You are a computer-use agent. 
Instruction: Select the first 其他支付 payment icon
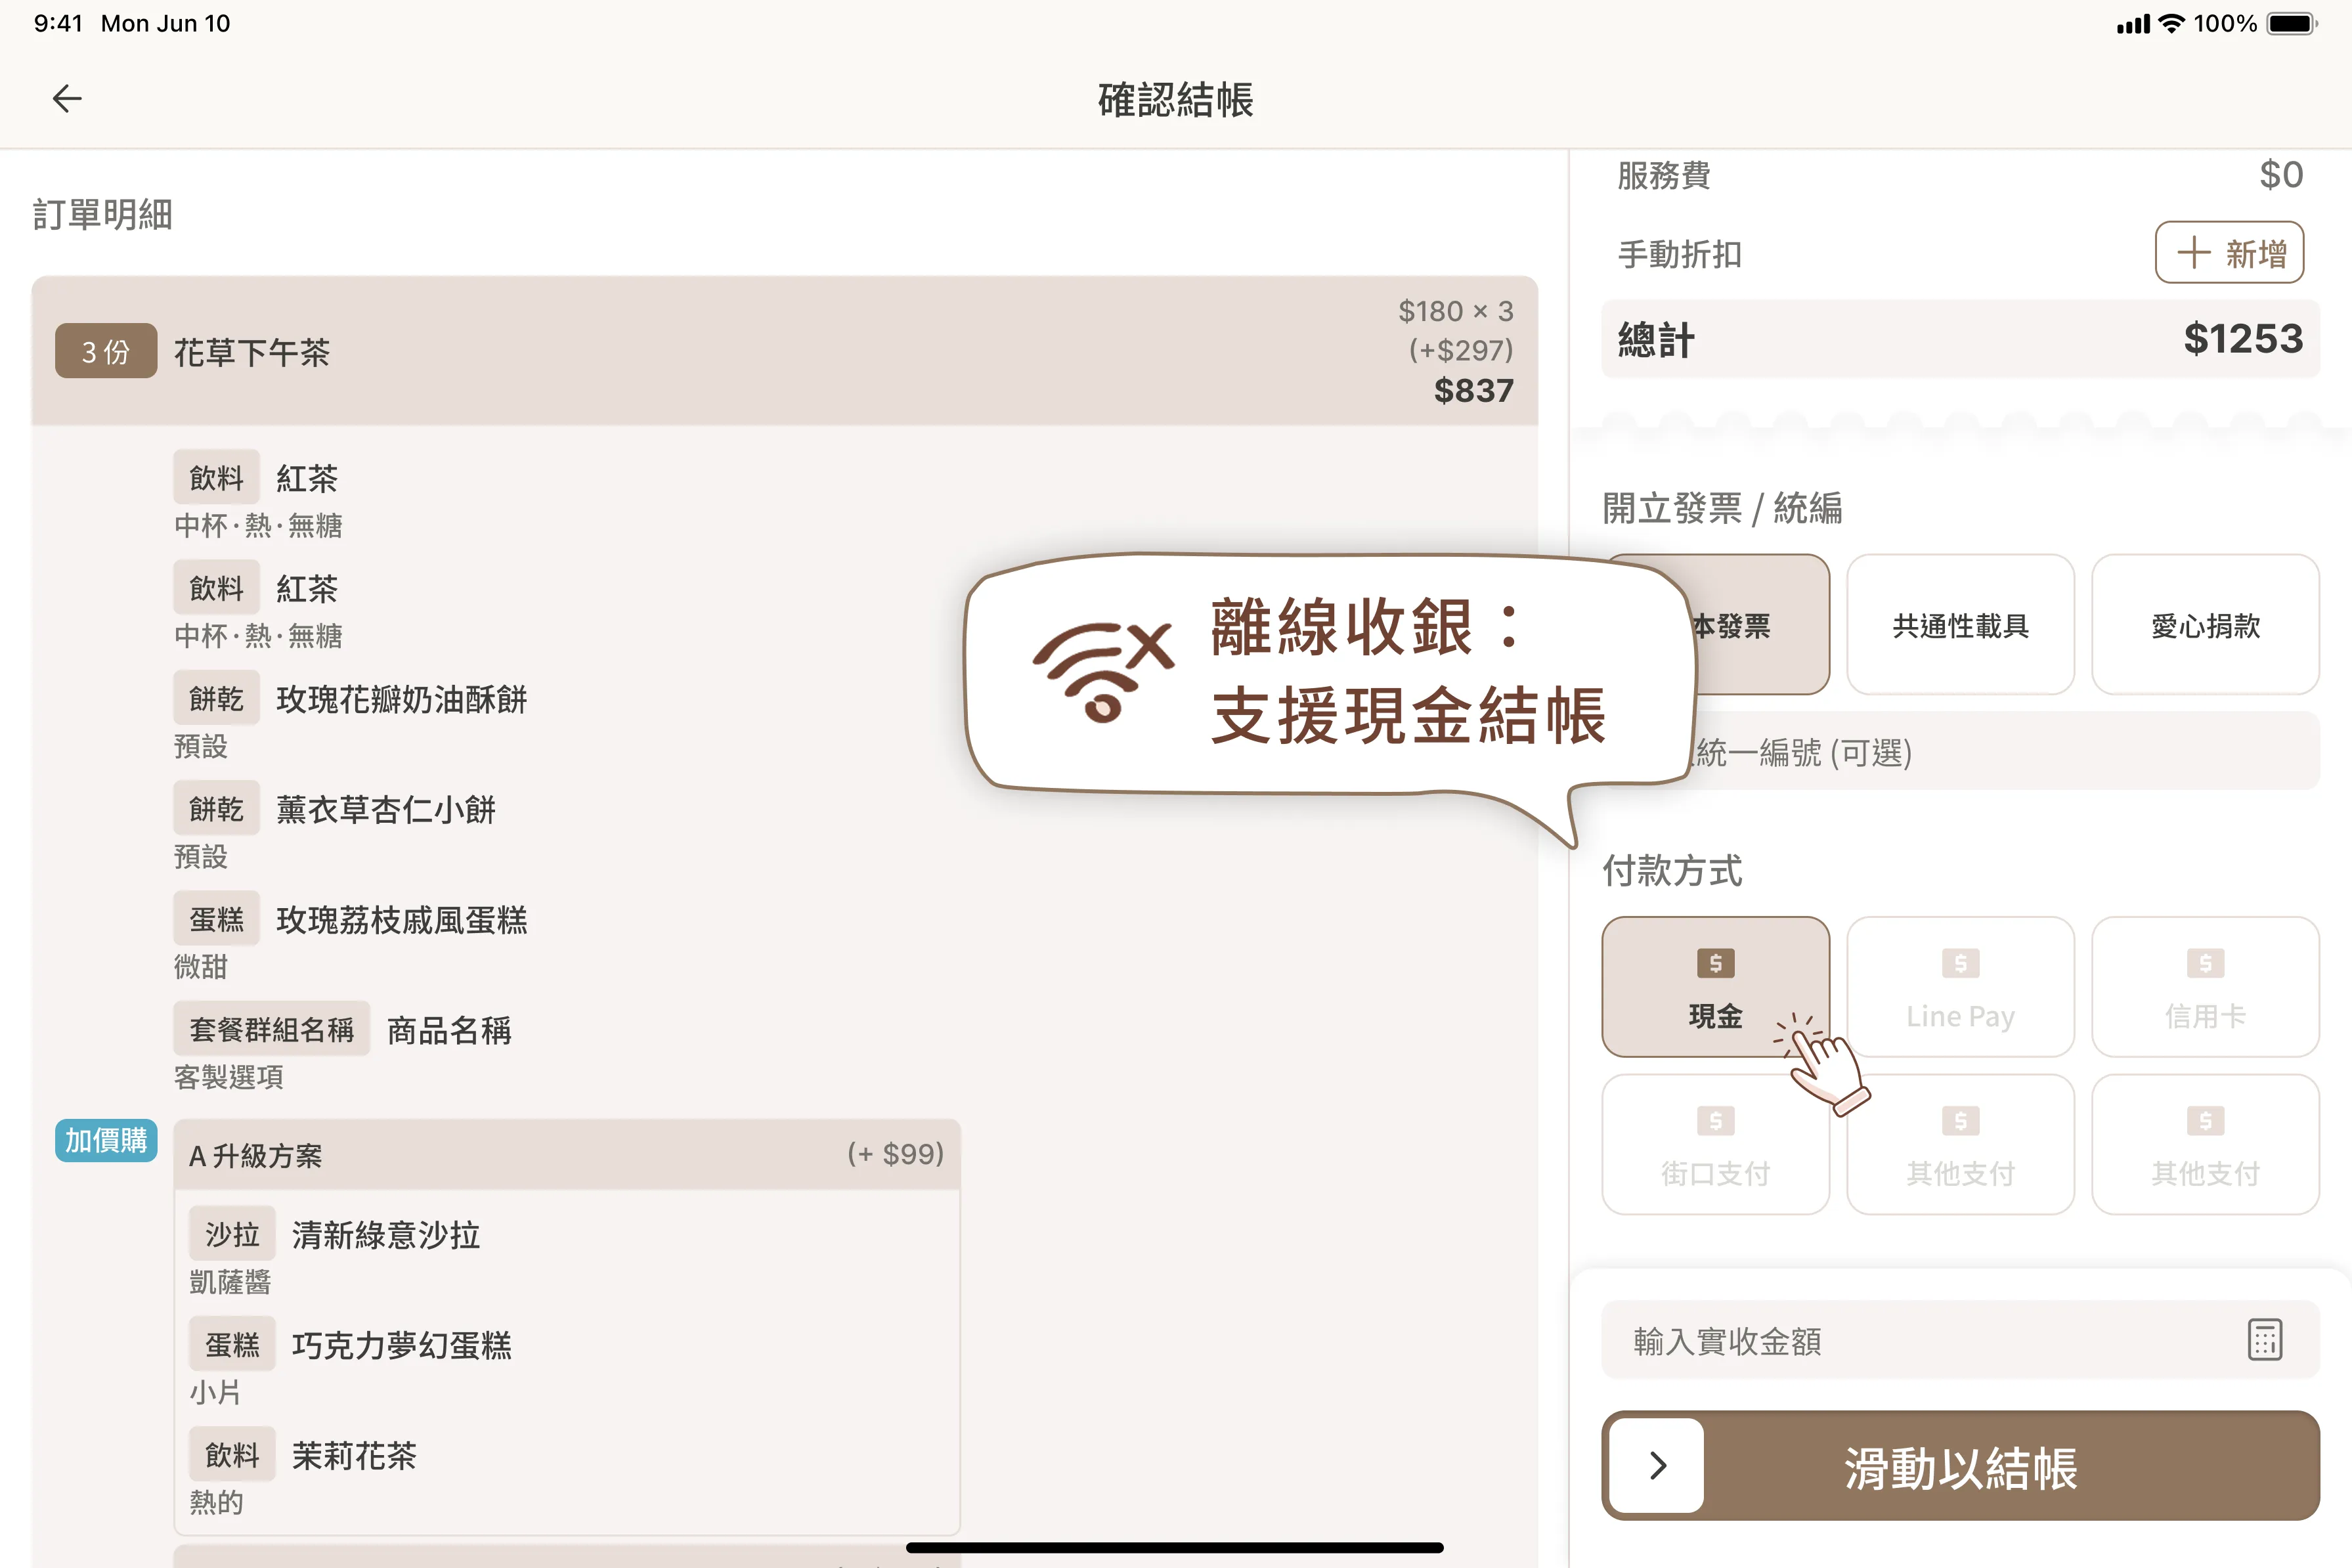point(1960,1121)
